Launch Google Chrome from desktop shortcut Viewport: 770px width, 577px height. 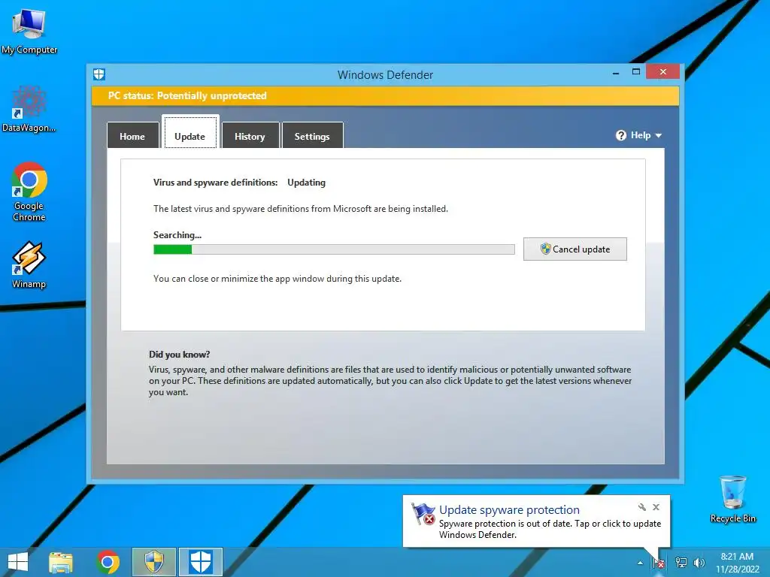pos(29,192)
